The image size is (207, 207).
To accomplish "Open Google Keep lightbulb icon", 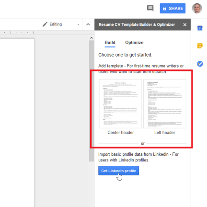I will [x=200, y=46].
